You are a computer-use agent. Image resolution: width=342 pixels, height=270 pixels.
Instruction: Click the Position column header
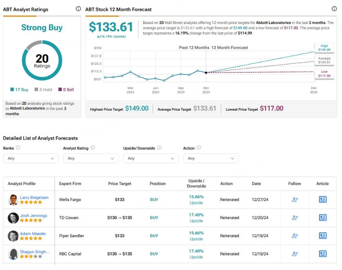(x=157, y=184)
